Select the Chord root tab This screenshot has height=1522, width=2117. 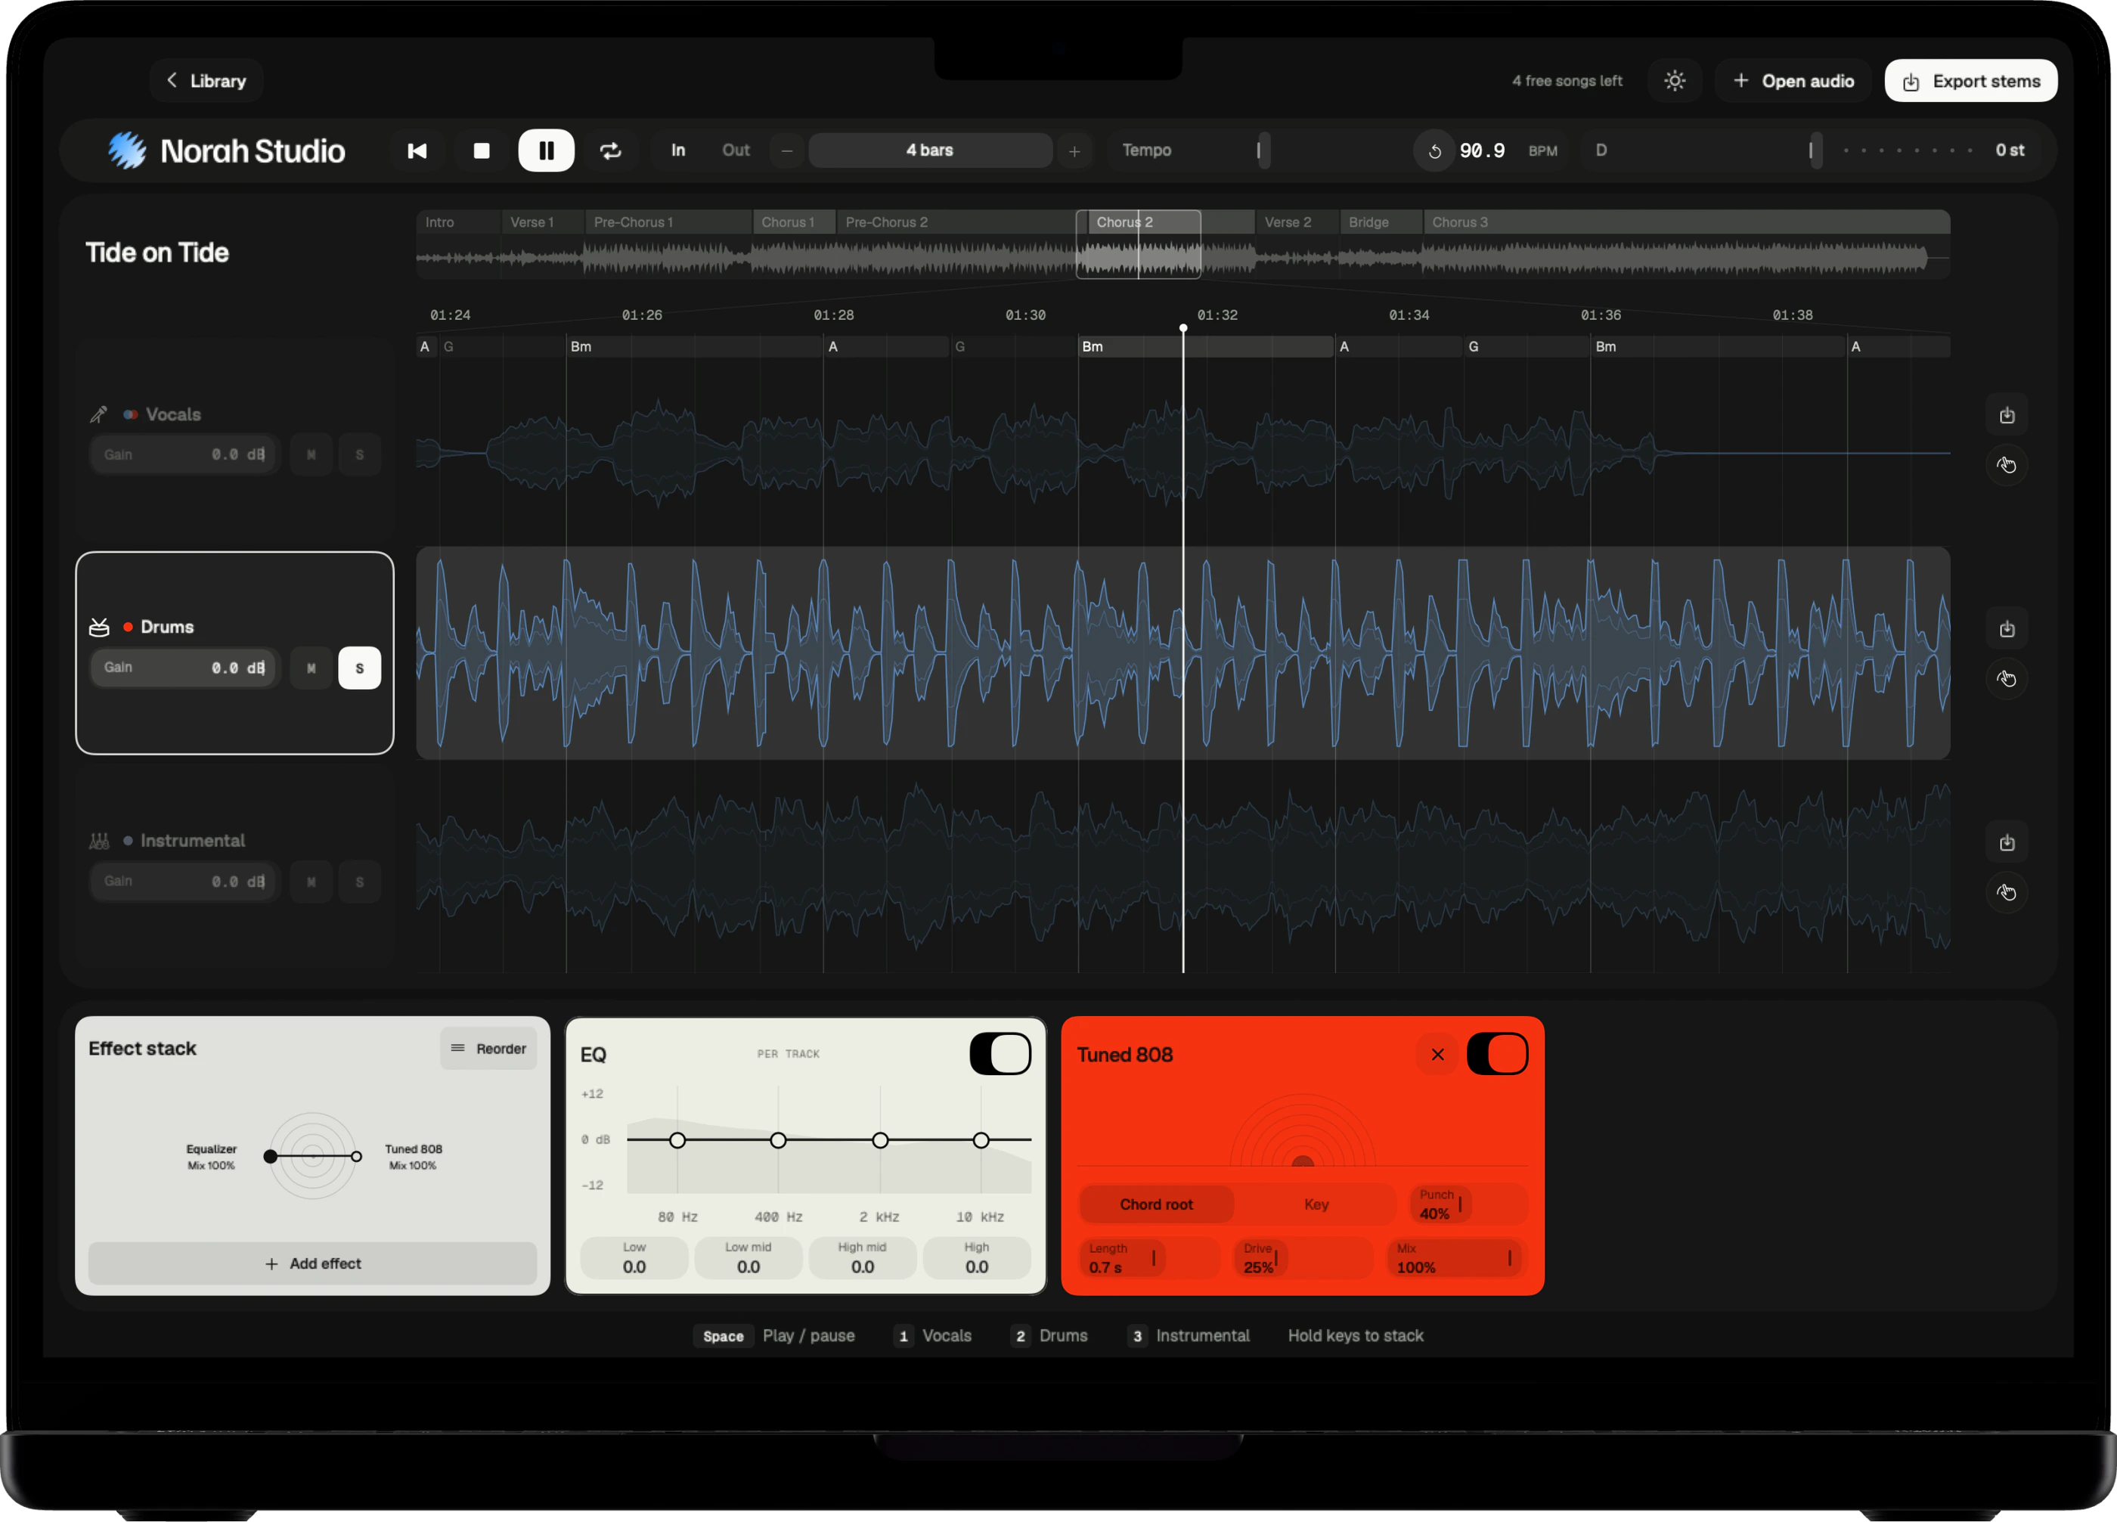[1157, 1204]
